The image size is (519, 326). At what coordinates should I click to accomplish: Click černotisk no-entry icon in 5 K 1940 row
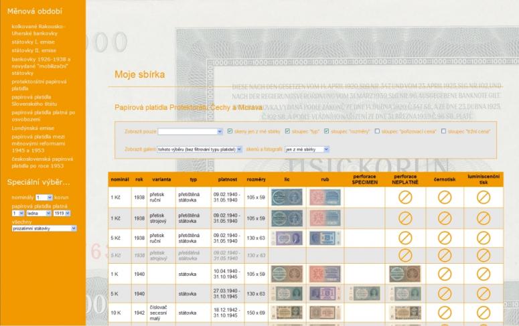click(x=445, y=294)
